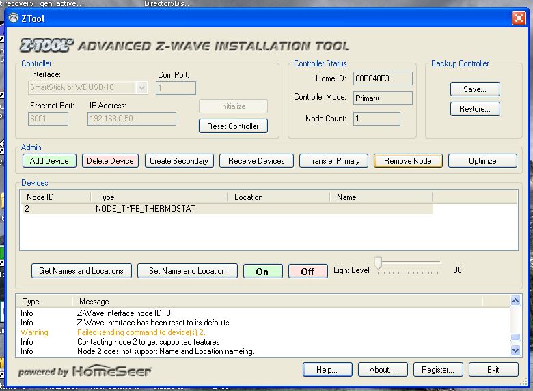Click the log scrollbar thumb
Image resolution: width=533 pixels, height=391 pixels.
(x=515, y=336)
